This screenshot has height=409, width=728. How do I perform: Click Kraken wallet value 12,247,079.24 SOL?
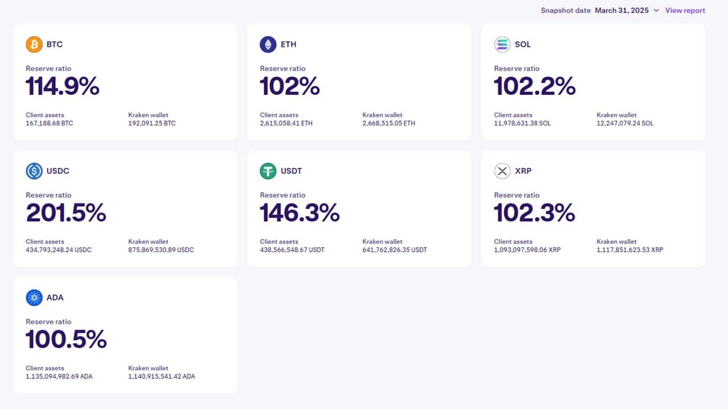click(625, 123)
